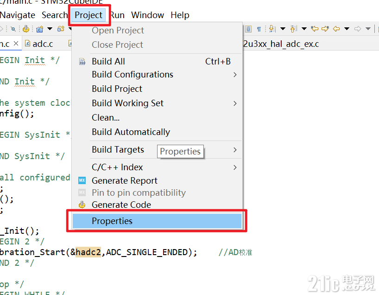Expand the Build Configurations submenu
Viewport: 379px width, 295px height.
point(157,75)
